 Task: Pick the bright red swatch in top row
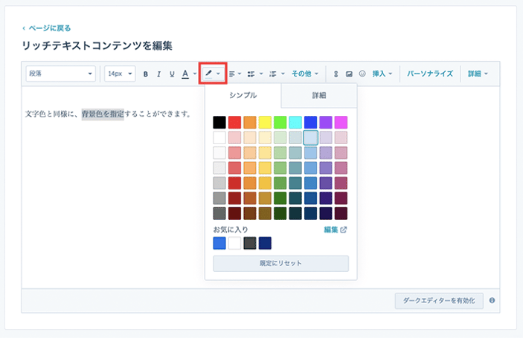pyautogui.click(x=234, y=123)
